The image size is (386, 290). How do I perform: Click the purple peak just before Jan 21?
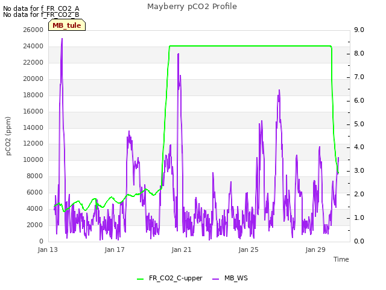point(179,54)
